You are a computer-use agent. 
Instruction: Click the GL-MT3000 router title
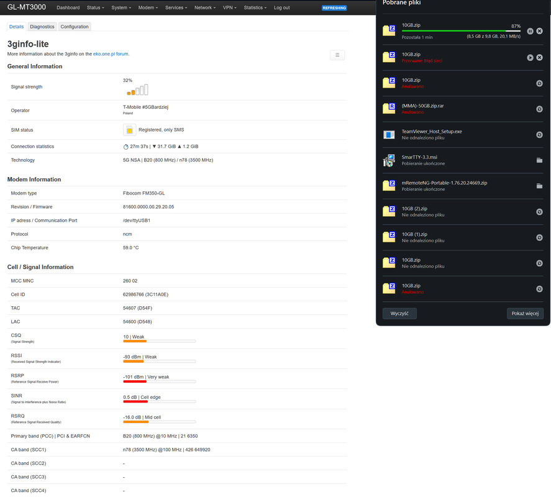[26, 7]
